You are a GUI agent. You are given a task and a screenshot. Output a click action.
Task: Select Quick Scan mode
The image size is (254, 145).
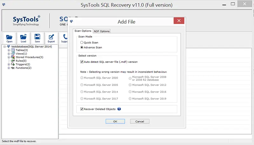(82, 43)
